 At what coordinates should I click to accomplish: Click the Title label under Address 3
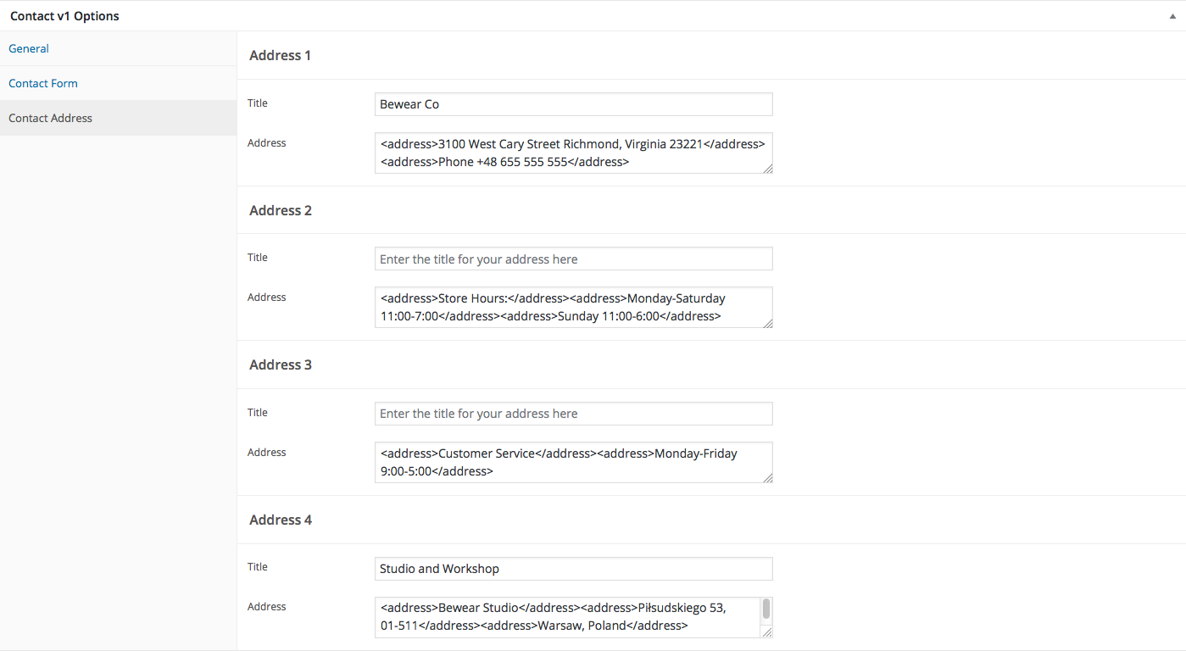pos(258,412)
